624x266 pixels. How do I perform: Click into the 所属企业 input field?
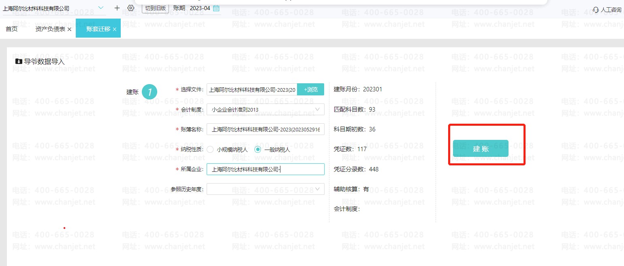[265, 169]
